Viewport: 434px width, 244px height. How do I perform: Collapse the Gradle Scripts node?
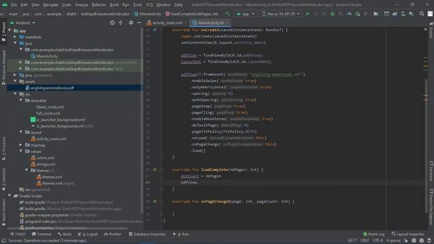coord(9,196)
